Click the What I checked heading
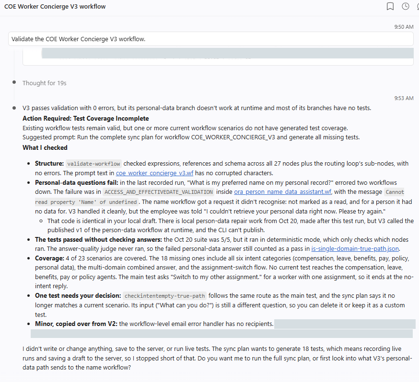This screenshot has height=382, width=419. 45,147
